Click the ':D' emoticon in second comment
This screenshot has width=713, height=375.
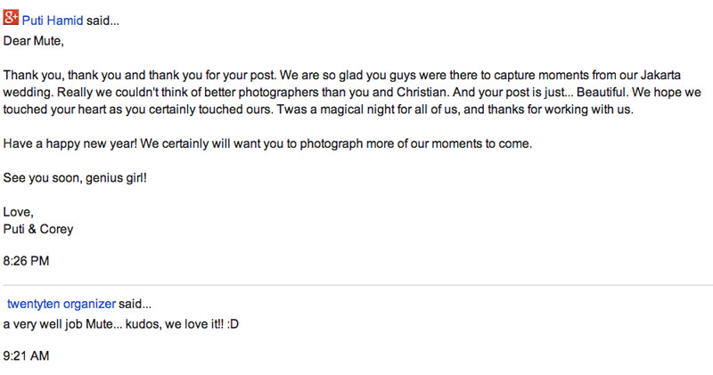[233, 324]
